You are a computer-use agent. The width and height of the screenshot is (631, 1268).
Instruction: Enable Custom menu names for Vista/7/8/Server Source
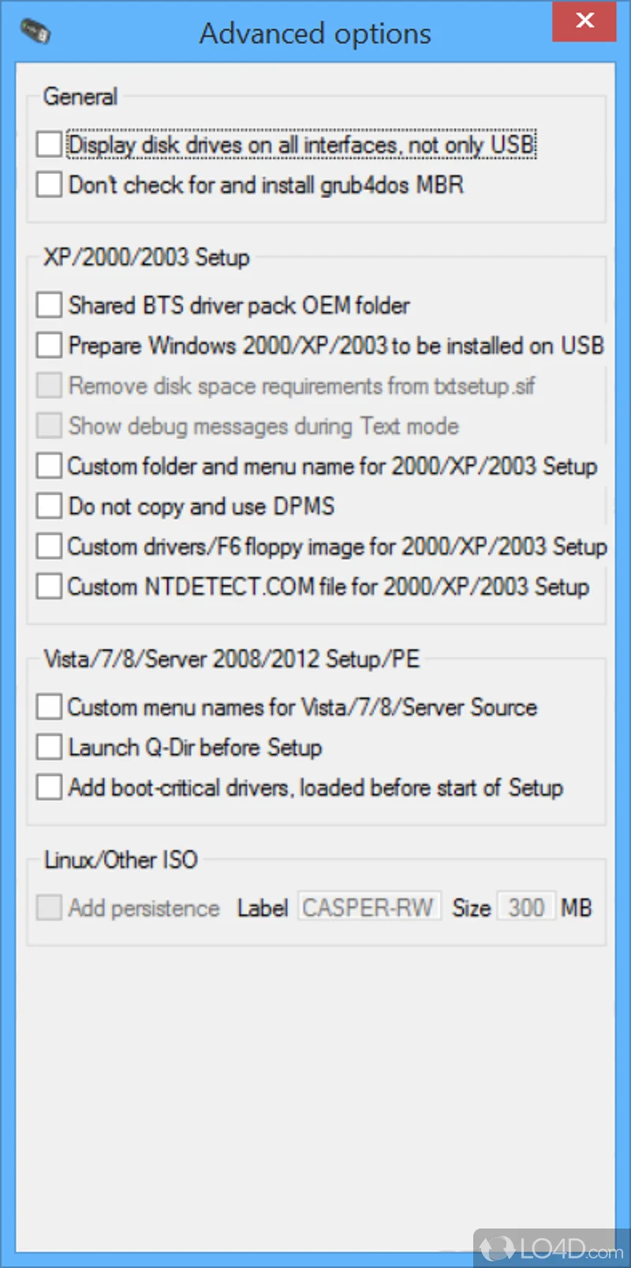pyautogui.click(x=49, y=707)
